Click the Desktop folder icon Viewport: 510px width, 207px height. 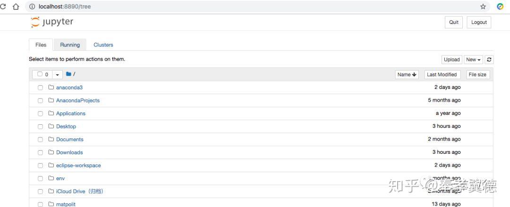coord(51,127)
